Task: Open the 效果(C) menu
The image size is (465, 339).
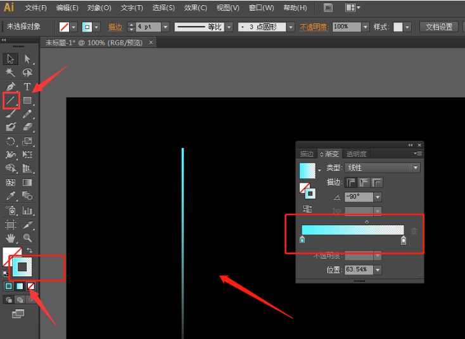Action: click(x=195, y=8)
